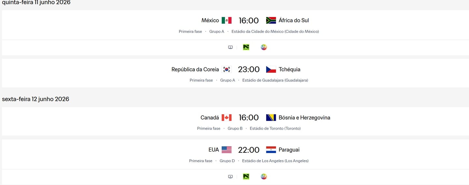Click the TV broadcast icon under EUA match
The image size is (469, 185).
(230, 177)
